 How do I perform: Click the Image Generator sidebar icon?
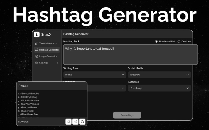click(x=36, y=56)
